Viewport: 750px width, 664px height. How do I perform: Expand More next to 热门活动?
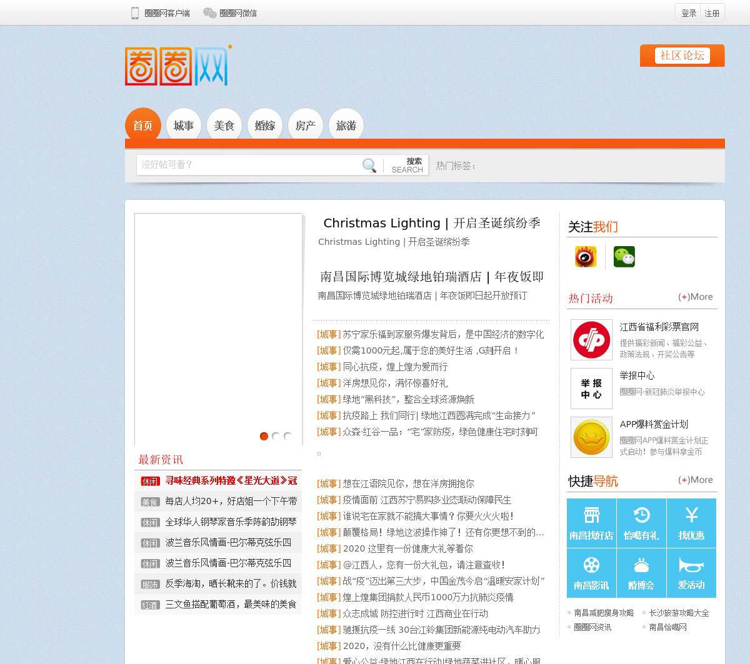point(695,297)
